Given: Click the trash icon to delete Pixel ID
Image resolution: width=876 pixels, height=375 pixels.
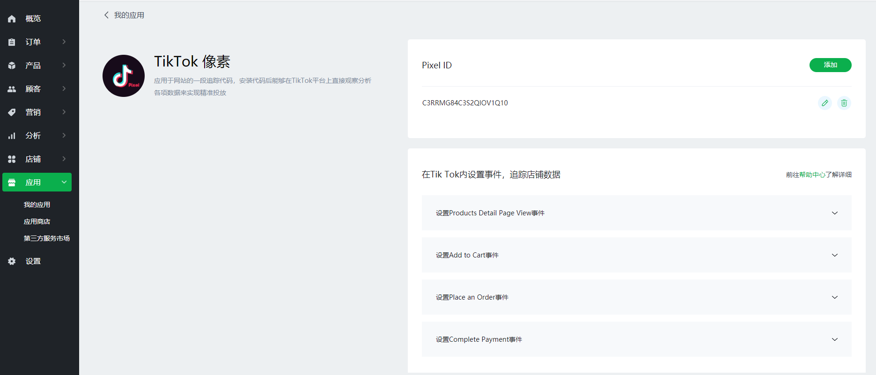Looking at the screenshot, I should point(844,103).
